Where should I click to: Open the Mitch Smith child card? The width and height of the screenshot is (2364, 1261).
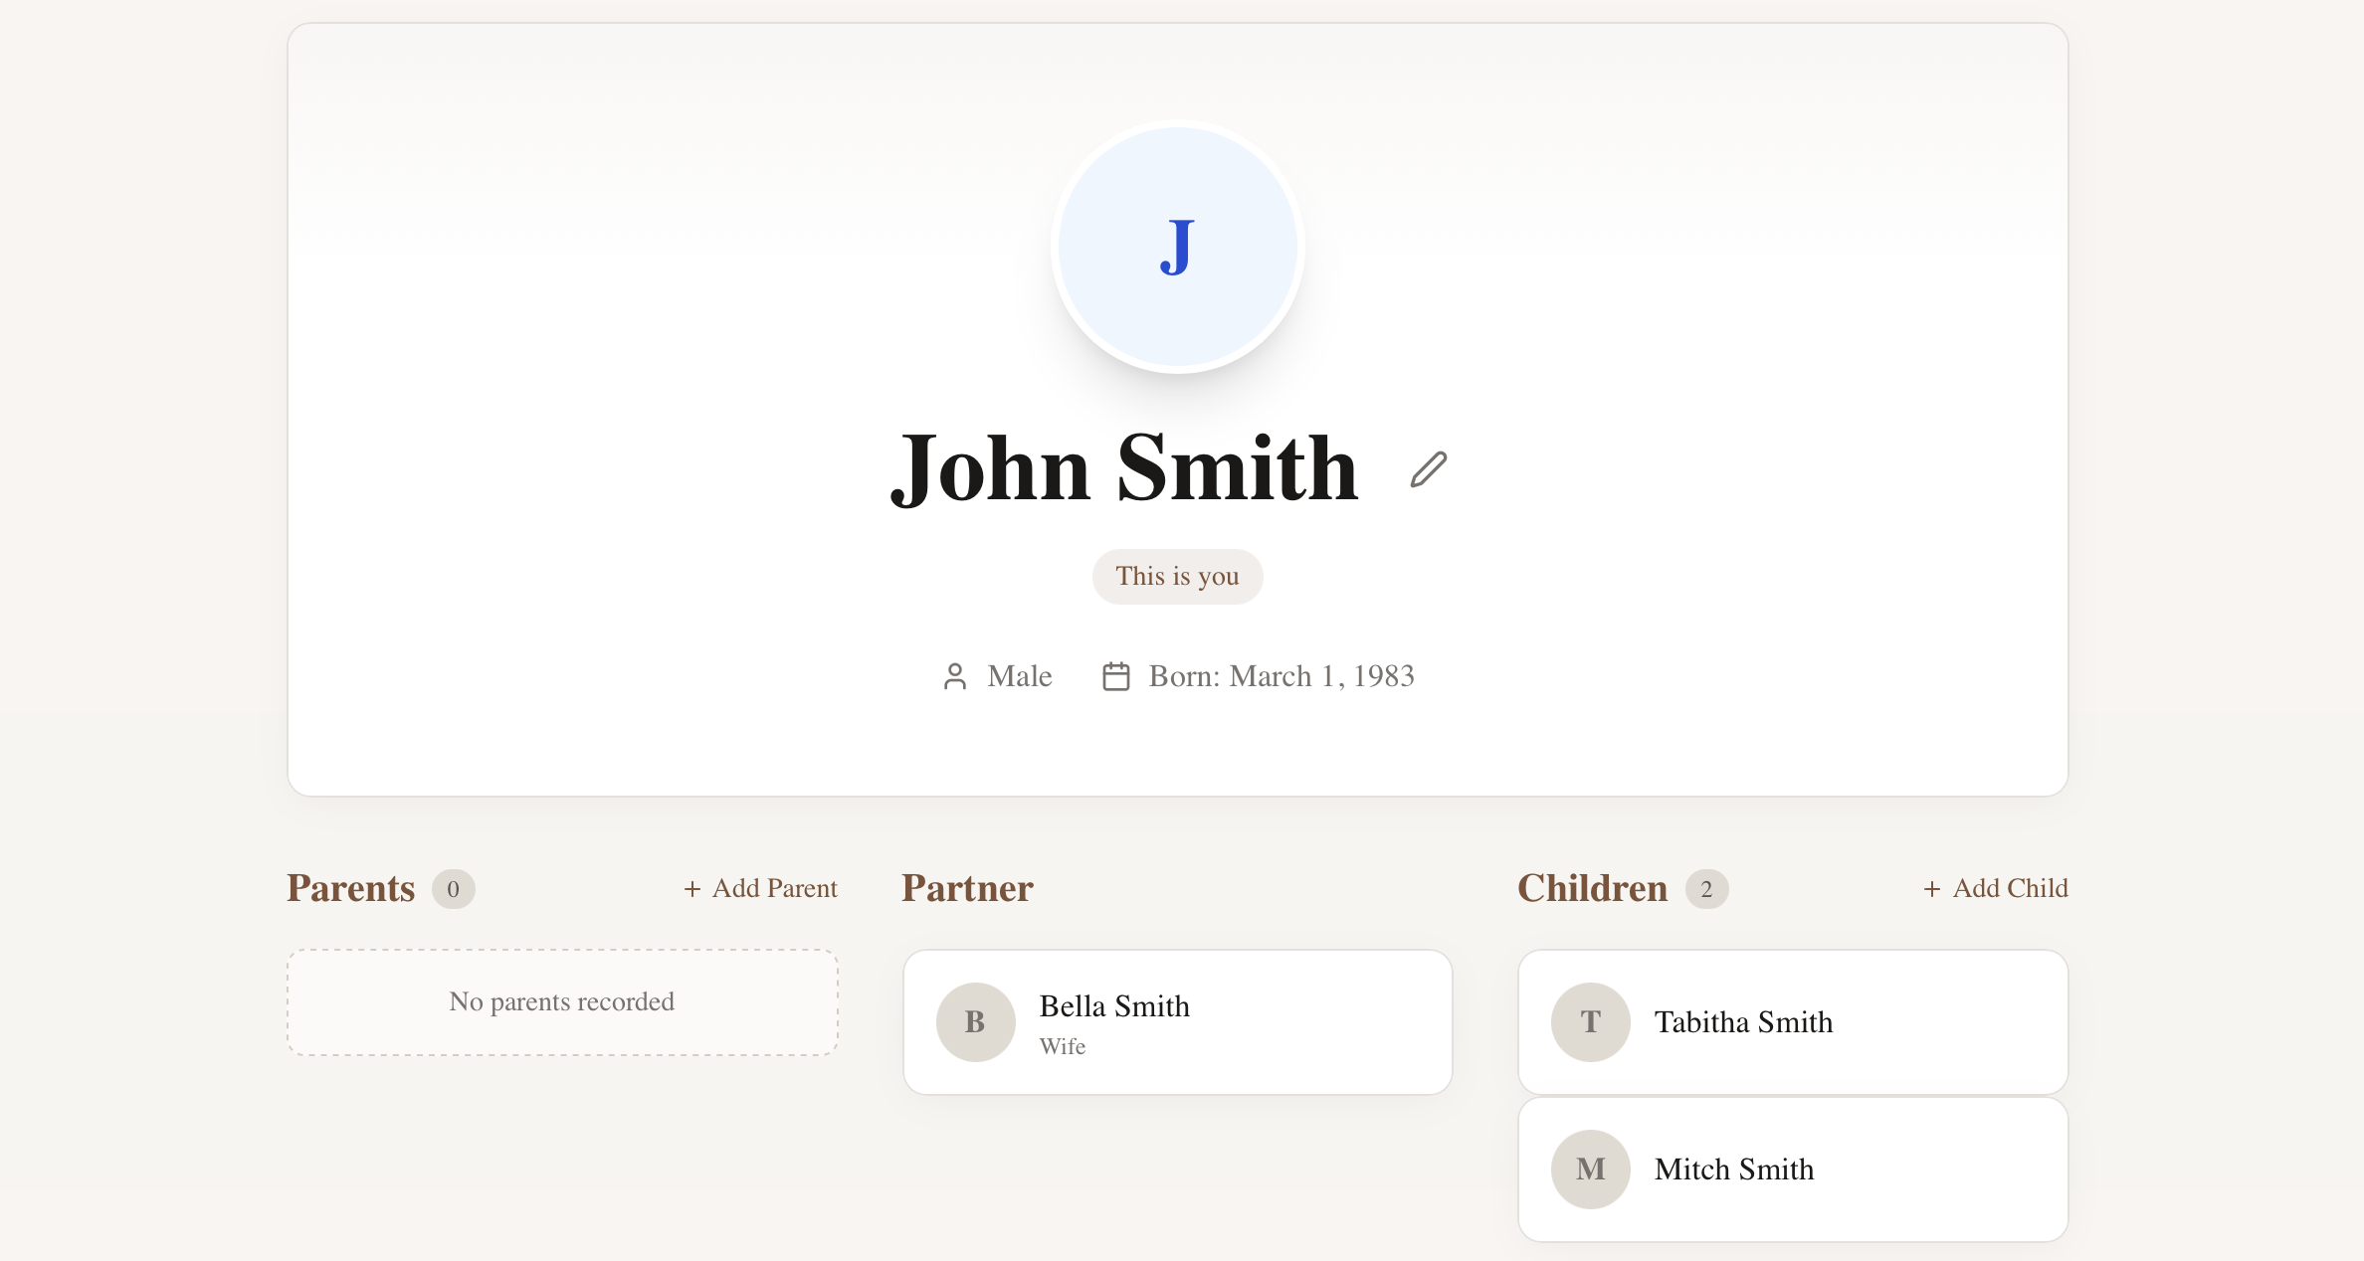point(1792,1170)
